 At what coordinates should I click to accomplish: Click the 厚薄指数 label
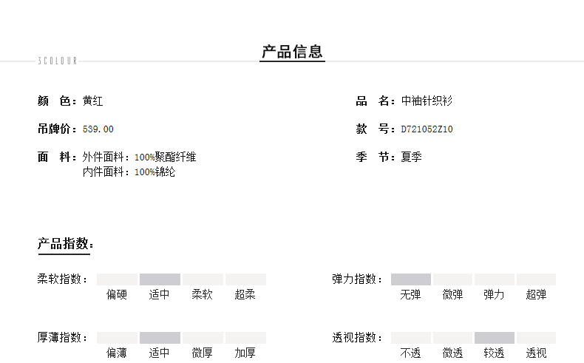pos(62,337)
